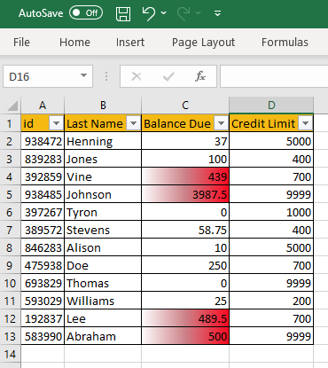Click the Cancel X formula icon
328x368 pixels.
tap(137, 76)
